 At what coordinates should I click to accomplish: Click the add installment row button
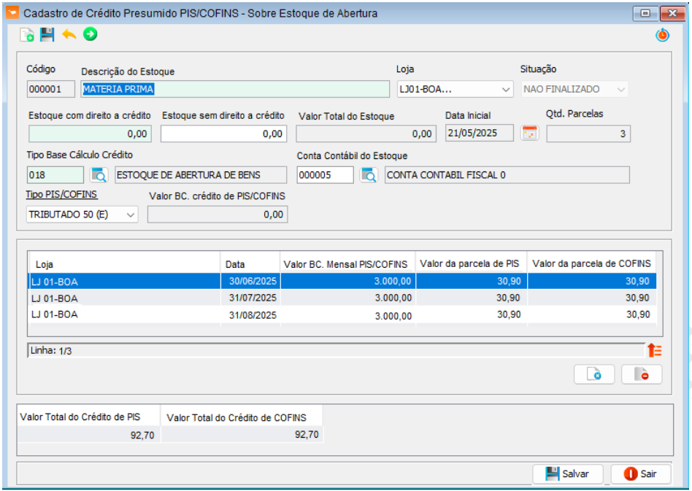point(595,374)
